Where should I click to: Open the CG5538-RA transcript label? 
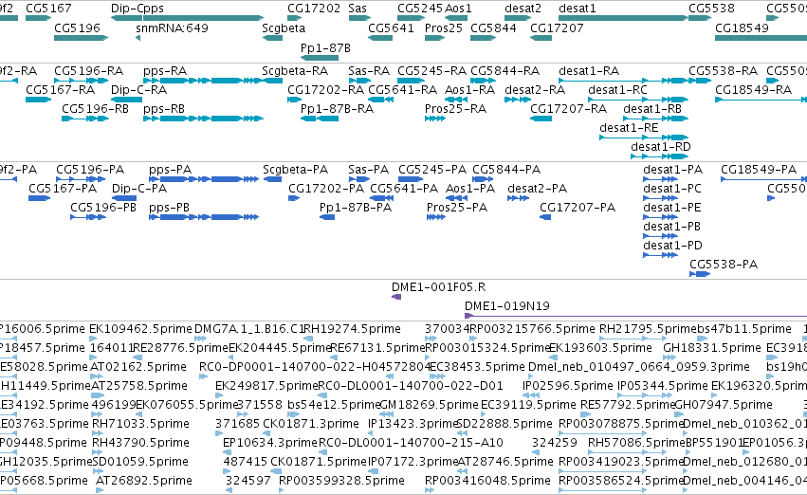point(724,70)
